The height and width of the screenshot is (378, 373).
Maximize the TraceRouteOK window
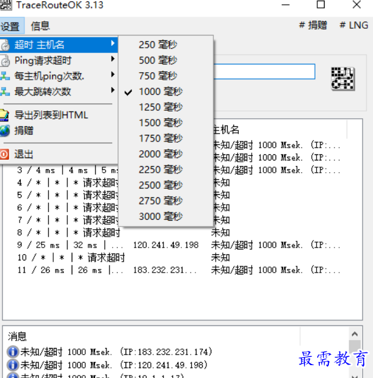pyautogui.click(x=321, y=4)
